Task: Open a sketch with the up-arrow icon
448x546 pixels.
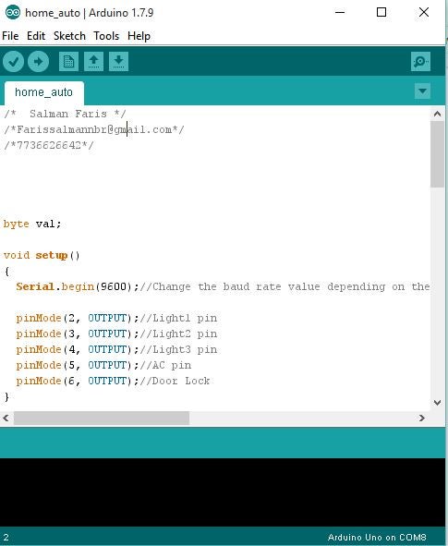Action: (x=93, y=62)
